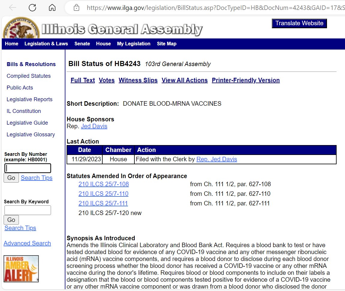
Task: Click the browser address bar URL
Action: (216, 8)
